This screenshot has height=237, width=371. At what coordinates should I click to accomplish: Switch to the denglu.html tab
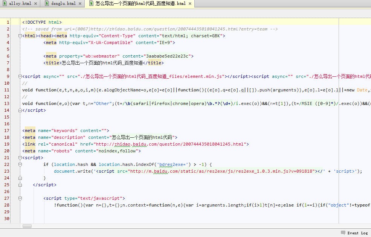click(x=63, y=3)
